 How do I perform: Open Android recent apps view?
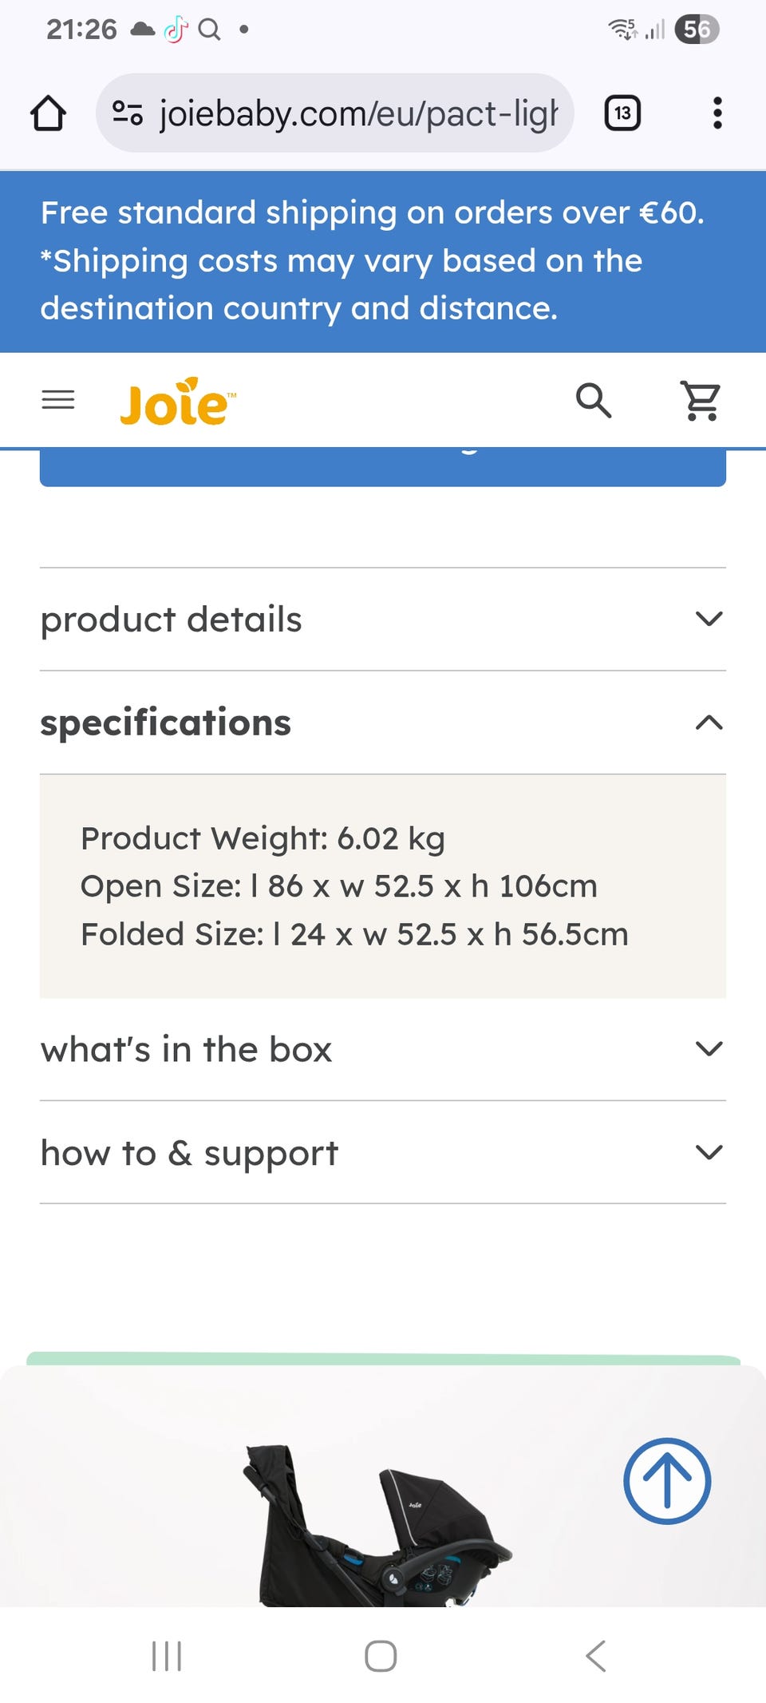[167, 1656]
